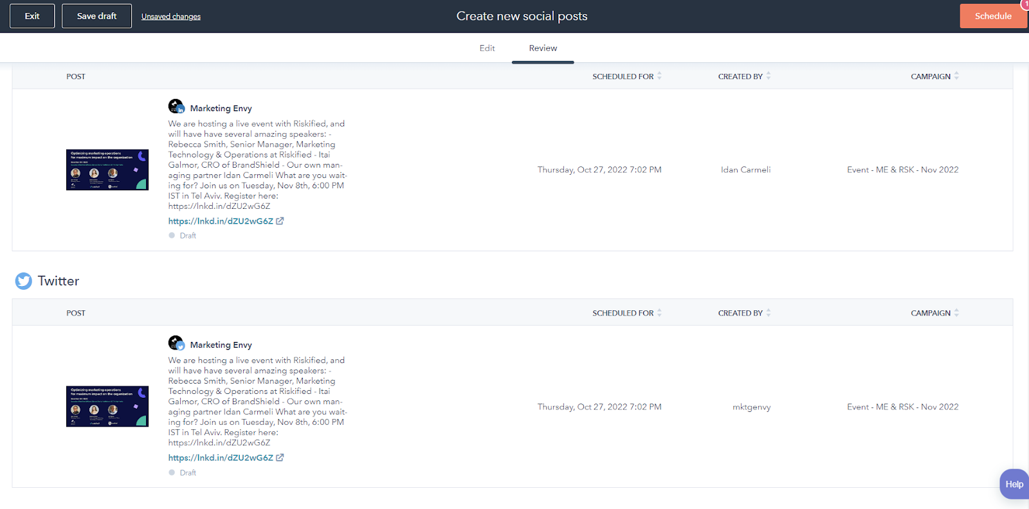
Task: Sort LinkedIn table by Campaign
Action: (935, 76)
